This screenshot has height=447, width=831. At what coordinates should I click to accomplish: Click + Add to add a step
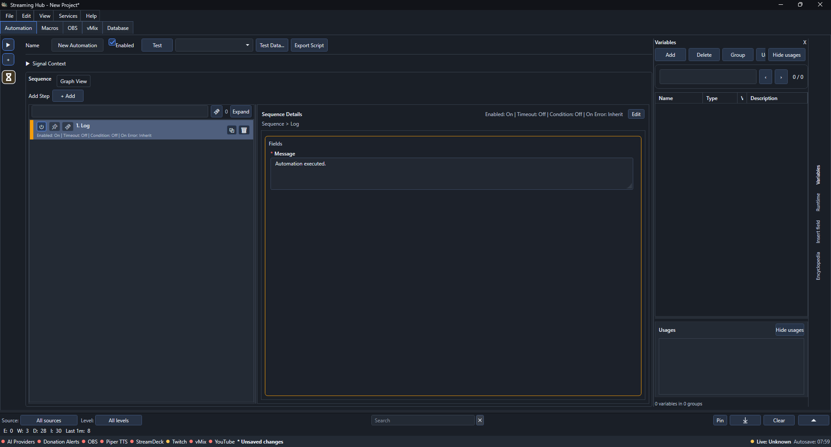click(x=68, y=96)
